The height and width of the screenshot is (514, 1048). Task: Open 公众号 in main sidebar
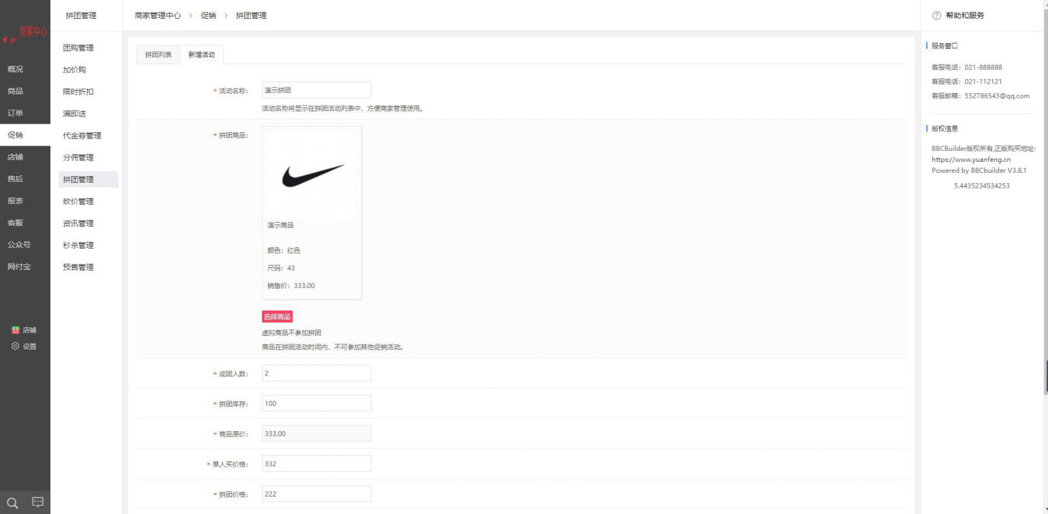[19, 245]
